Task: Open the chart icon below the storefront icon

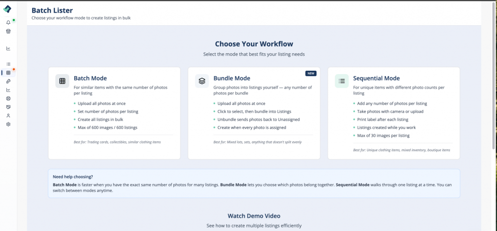Action: click(x=8, y=48)
